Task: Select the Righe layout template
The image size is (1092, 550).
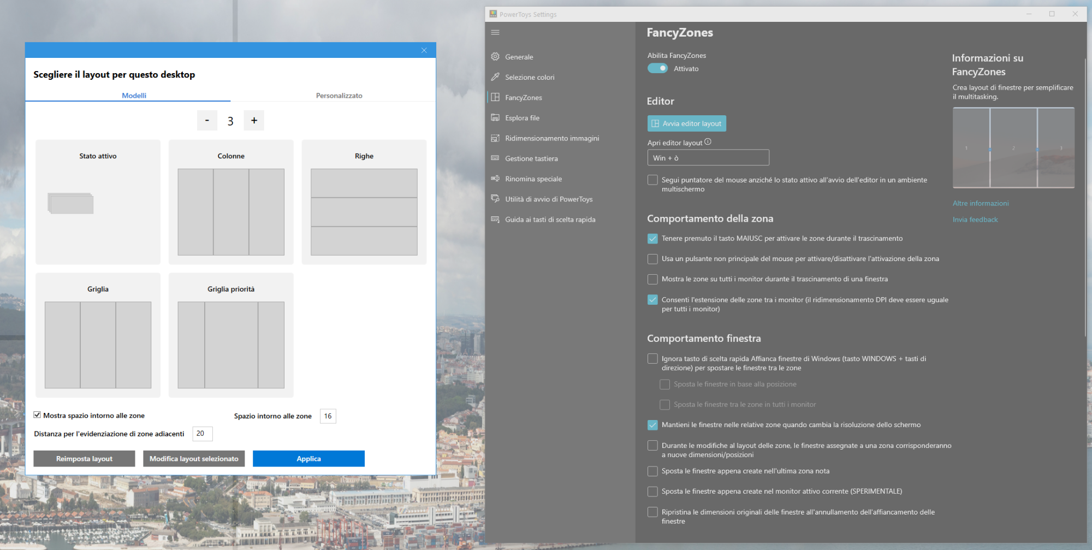Action: pos(364,202)
